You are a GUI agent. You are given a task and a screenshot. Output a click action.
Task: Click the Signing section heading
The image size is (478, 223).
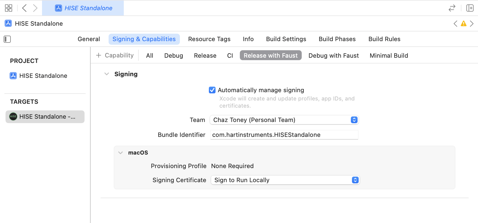(x=126, y=74)
